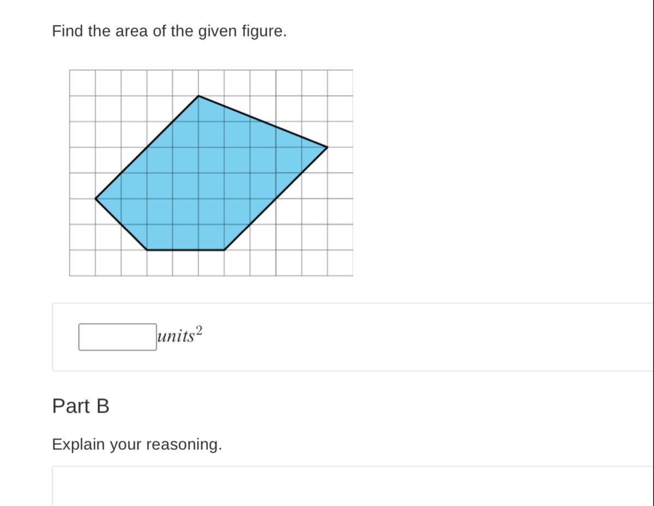Viewport: 654px width, 506px height.
Task: Click the top-left corner cell of the grid
Action: [82, 83]
